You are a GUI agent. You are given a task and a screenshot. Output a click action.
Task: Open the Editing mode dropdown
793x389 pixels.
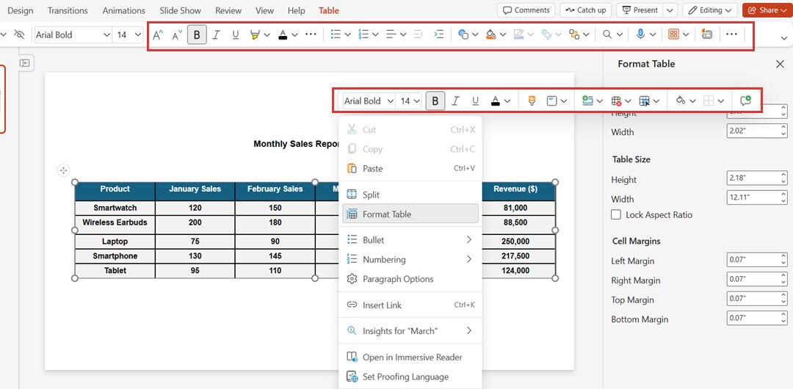coord(709,10)
